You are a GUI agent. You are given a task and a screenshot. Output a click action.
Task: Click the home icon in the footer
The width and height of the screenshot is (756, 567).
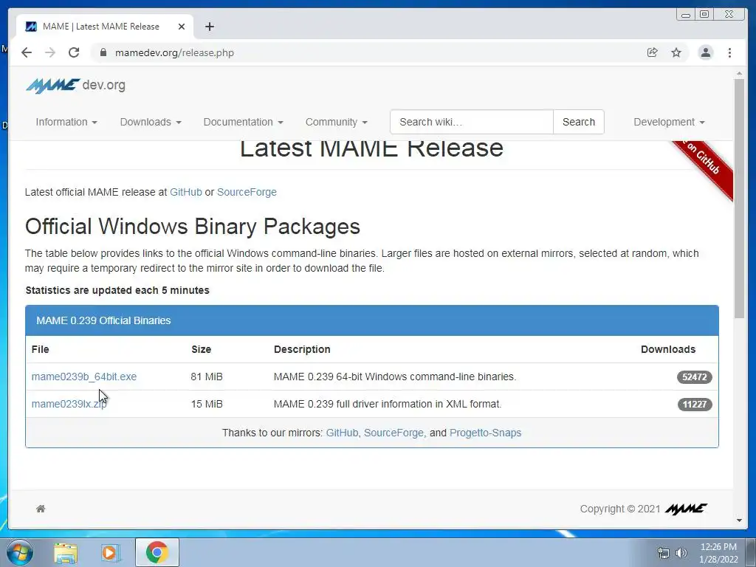(41, 509)
